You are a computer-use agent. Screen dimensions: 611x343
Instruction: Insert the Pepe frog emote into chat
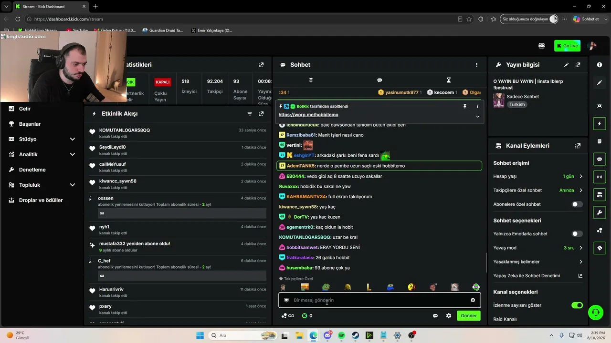coord(326,287)
